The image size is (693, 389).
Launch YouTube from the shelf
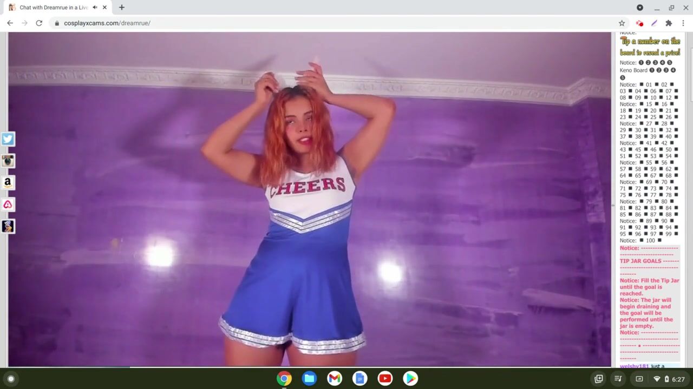pos(385,379)
